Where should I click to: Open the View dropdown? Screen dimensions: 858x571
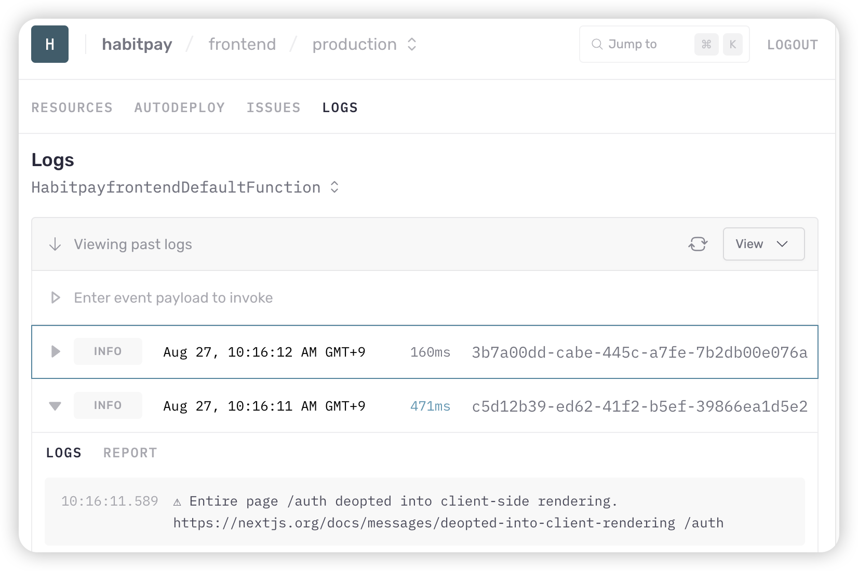click(763, 244)
